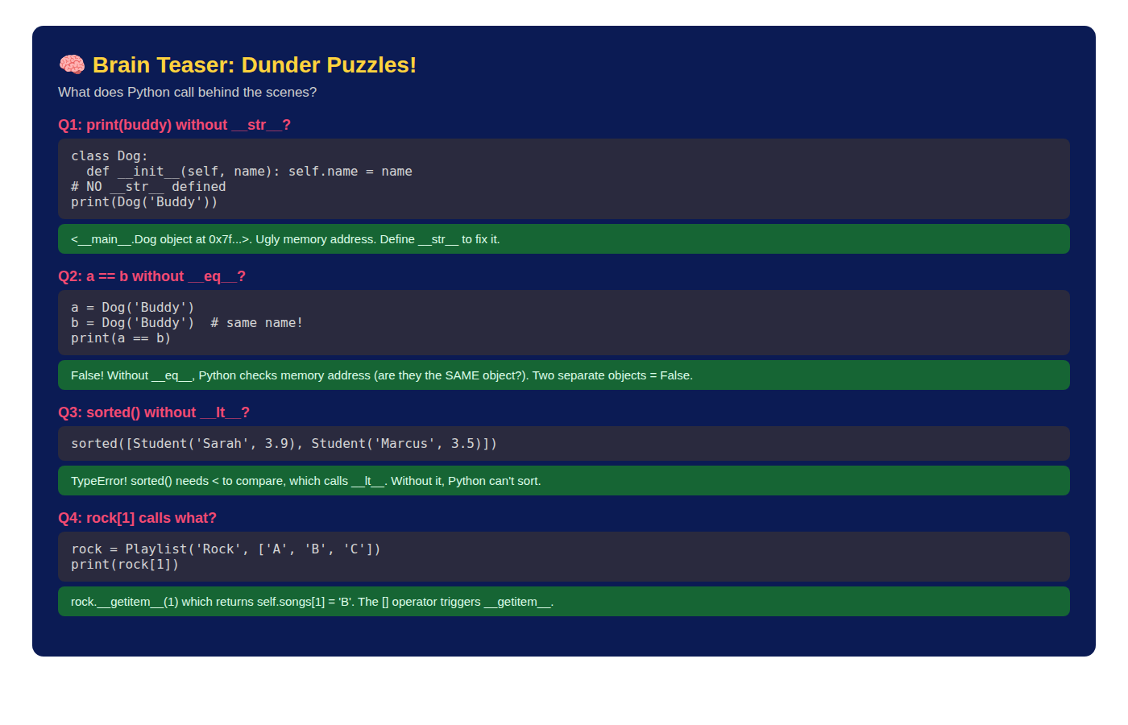Click the def __init__ line in Dog class
Image resolution: width=1128 pixels, height=725 pixels.
[x=249, y=172]
